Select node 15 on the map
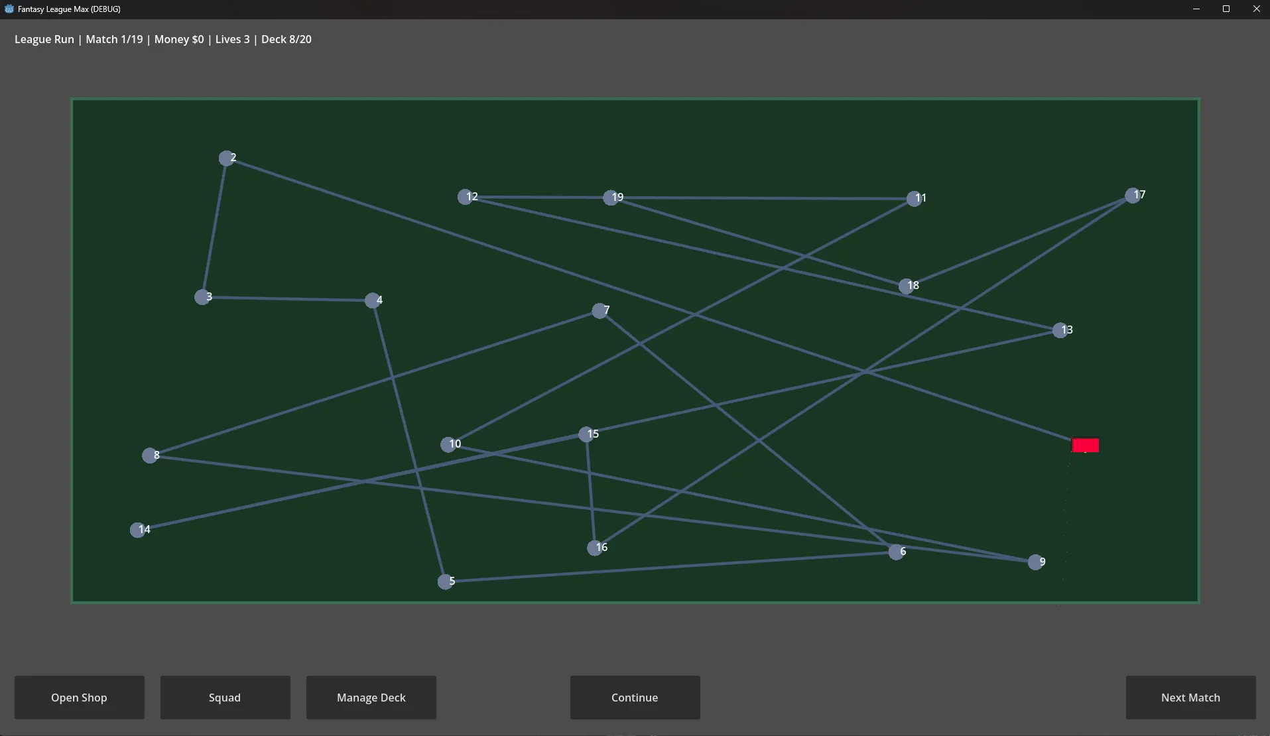 pyautogui.click(x=587, y=434)
